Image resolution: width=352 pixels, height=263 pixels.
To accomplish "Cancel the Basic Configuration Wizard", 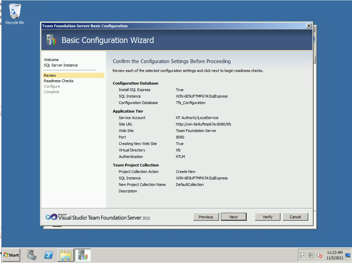I will tap(295, 217).
